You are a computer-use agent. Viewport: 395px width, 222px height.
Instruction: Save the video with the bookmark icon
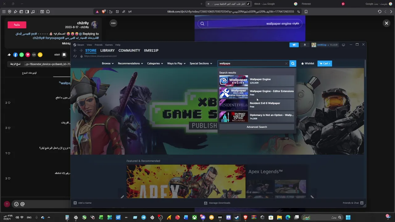pyautogui.click(x=64, y=55)
